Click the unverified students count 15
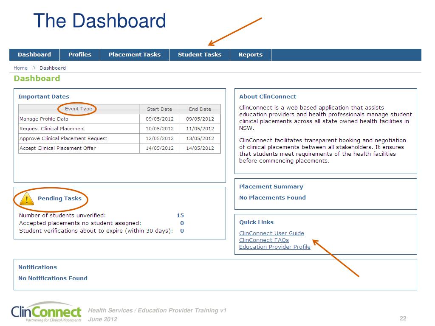 180,215
